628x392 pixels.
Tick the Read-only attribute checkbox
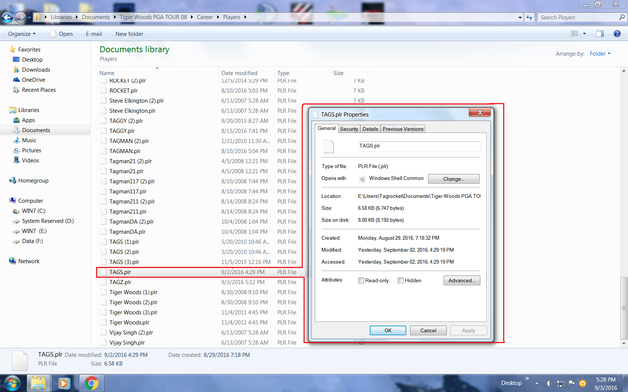coord(361,280)
